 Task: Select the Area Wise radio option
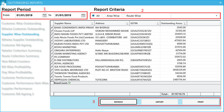[104, 16]
